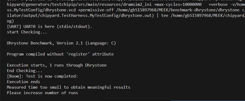Click the '[Boom]: Test is now completed' line
Viewport: 245px width, 101px height.
42,76
